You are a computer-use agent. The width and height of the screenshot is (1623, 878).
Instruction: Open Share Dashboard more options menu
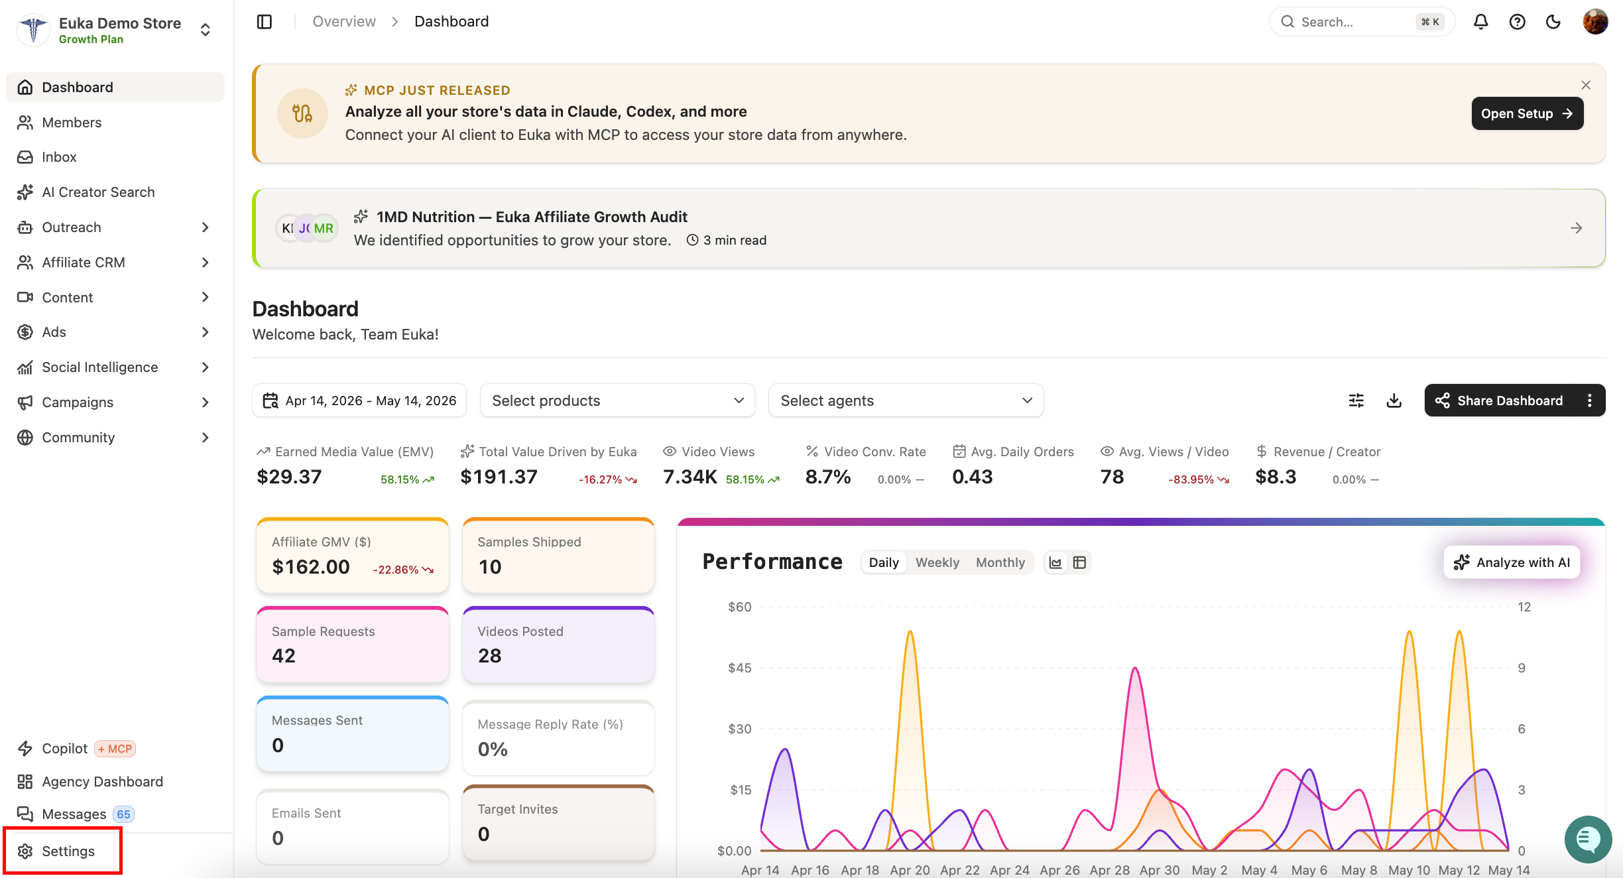(1589, 401)
